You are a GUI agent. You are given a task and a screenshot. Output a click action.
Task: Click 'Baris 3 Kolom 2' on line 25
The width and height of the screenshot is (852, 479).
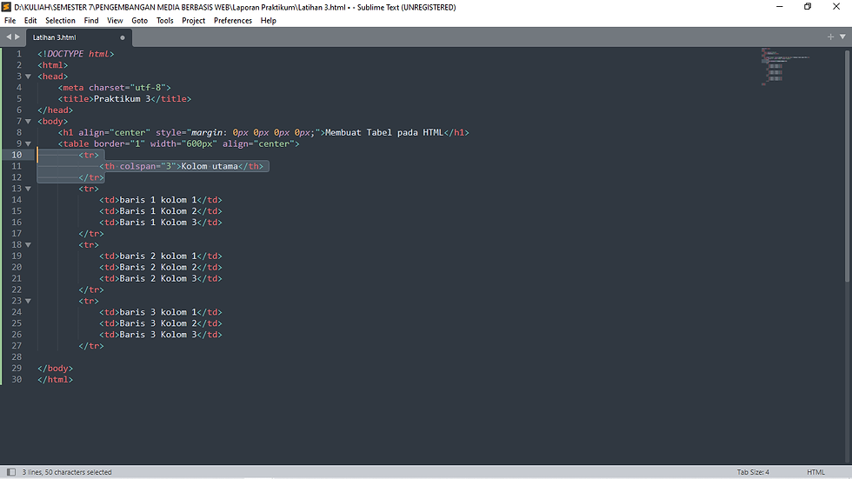coord(158,323)
